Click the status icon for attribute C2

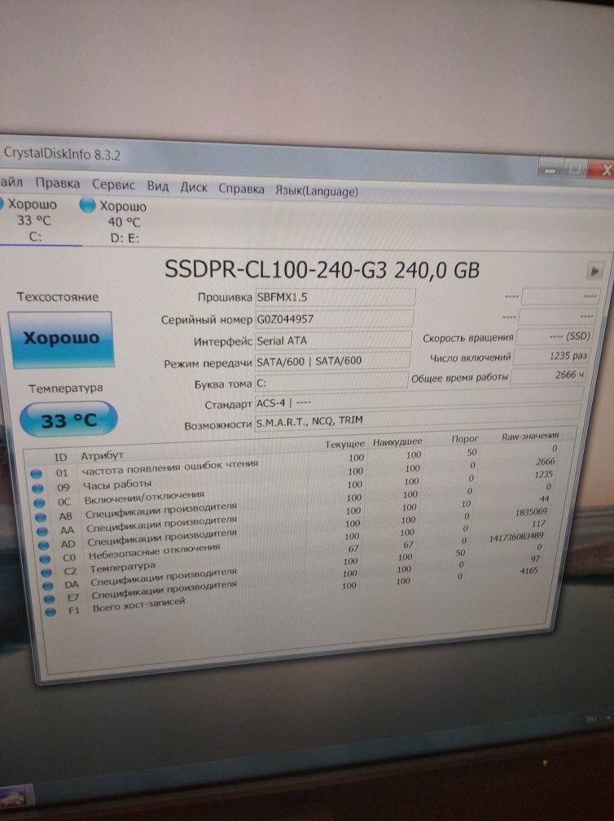[x=46, y=572]
